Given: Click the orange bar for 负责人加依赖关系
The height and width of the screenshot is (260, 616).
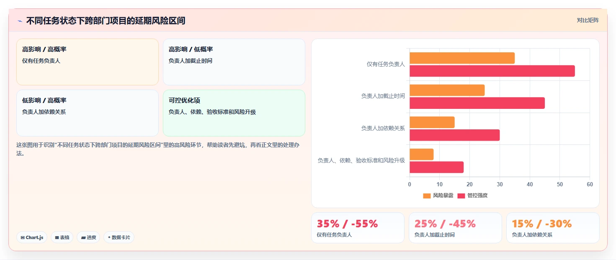Looking at the screenshot, I should click(432, 122).
